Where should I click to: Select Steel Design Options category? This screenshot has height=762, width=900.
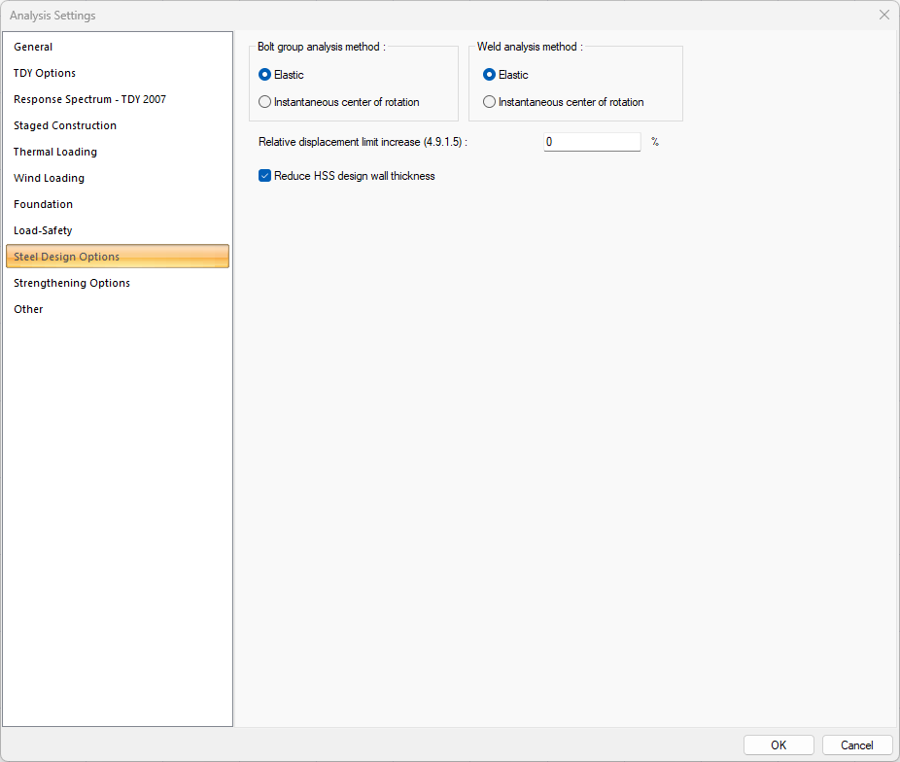click(67, 257)
